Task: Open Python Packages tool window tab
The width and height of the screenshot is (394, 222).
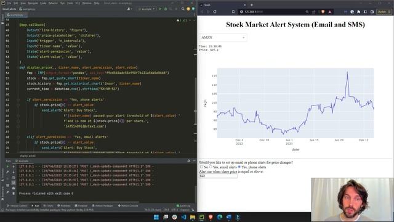Action: [x=103, y=206]
